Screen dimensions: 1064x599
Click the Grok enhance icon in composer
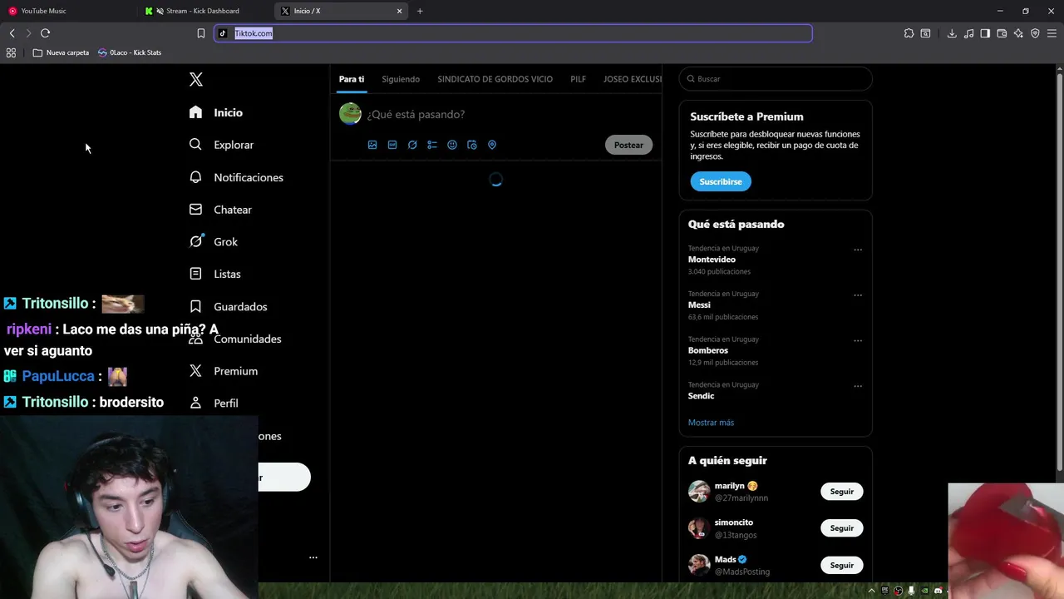click(x=412, y=145)
